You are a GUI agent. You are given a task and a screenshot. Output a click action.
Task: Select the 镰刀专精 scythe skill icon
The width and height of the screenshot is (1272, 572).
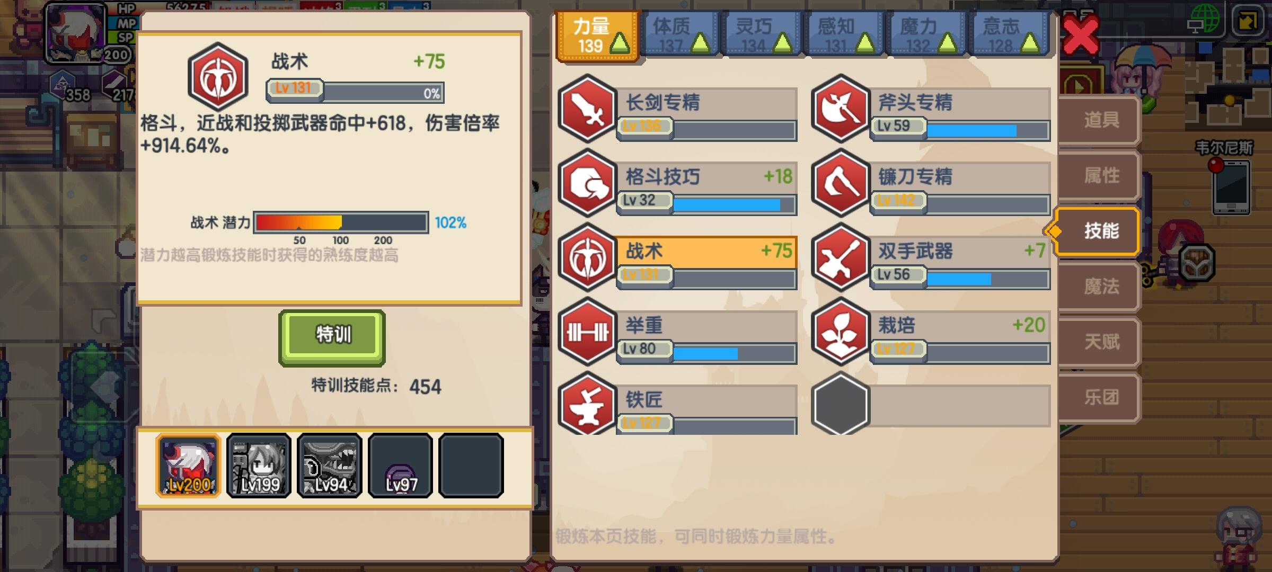click(x=841, y=183)
